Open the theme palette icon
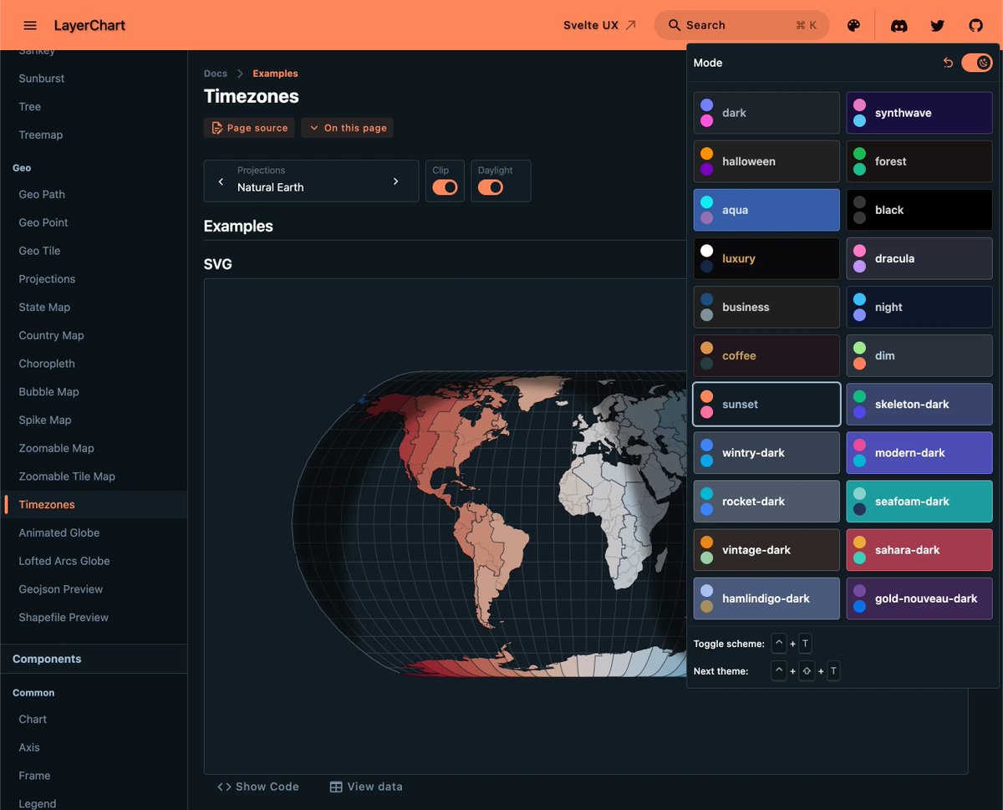This screenshot has height=810, width=1003. coord(853,25)
